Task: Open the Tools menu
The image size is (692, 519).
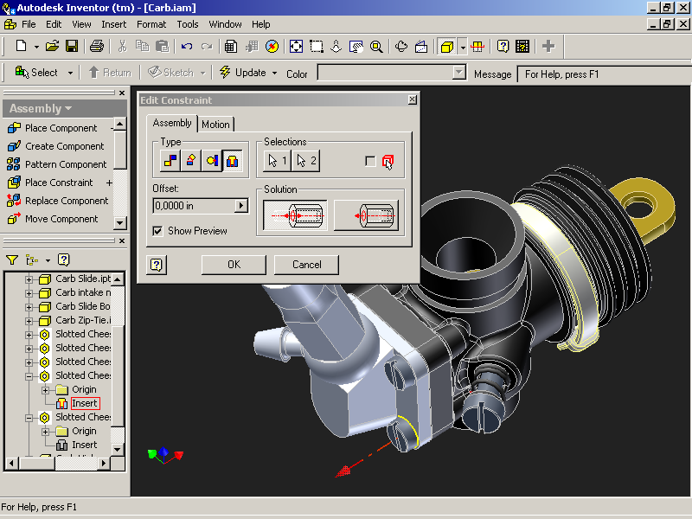Action: click(188, 24)
